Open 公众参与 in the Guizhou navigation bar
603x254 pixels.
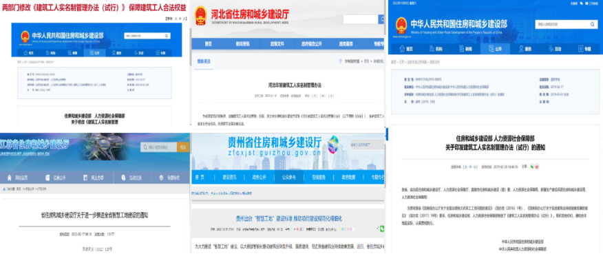pyautogui.click(x=289, y=177)
